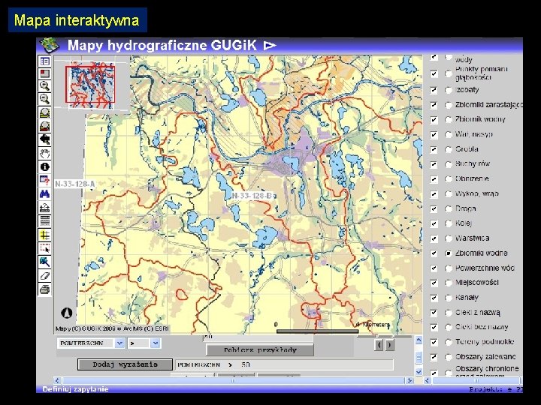
Task: Click the Wykop, wrąb layer label
Action: pyautogui.click(x=477, y=193)
